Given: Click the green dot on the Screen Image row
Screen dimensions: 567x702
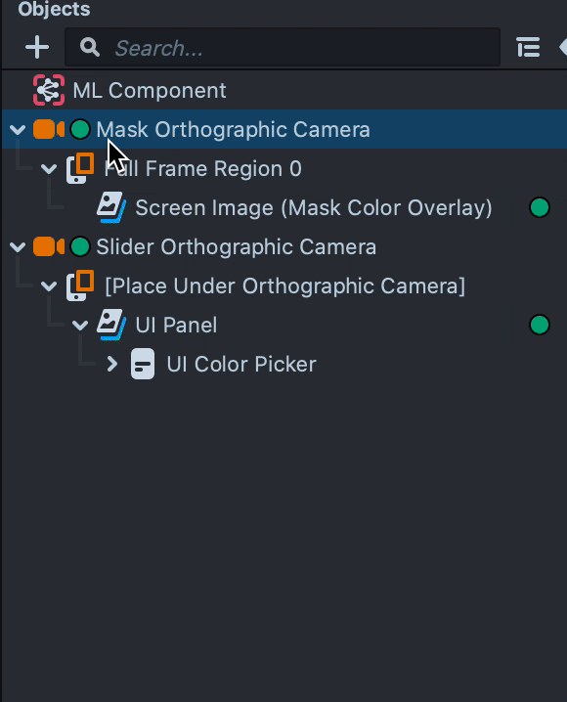Looking at the screenshot, I should [540, 207].
